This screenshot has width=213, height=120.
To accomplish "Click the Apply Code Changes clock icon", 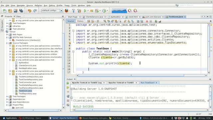I will [x=104, y=11].
